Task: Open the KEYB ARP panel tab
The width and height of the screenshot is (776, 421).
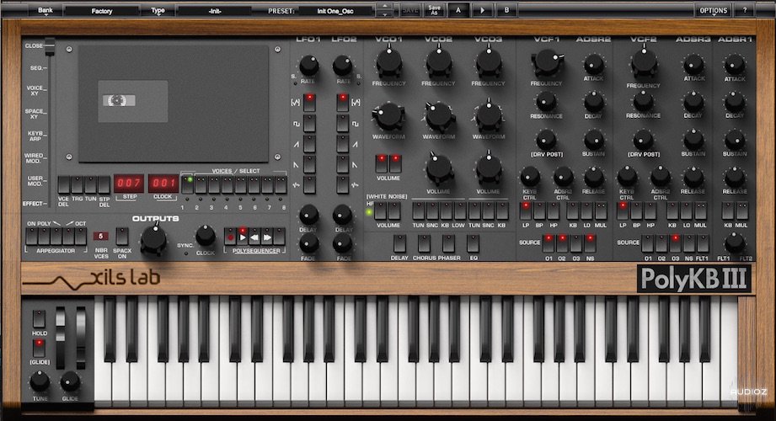Action: point(36,136)
